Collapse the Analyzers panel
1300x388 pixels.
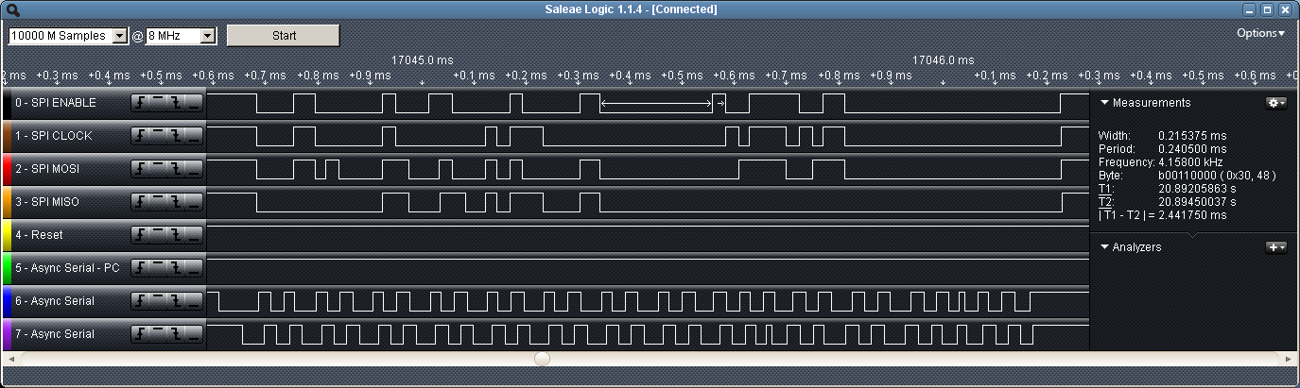click(1104, 247)
